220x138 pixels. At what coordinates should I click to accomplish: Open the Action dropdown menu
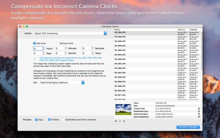70,33
